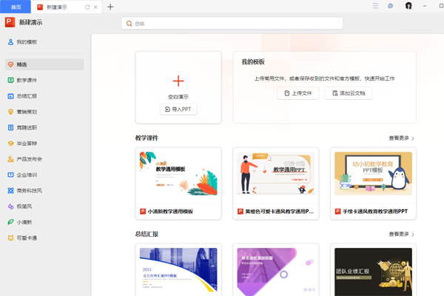The image size is (444, 296).
Task: Open 营销策划 category in sidebar
Action: [x=27, y=112]
